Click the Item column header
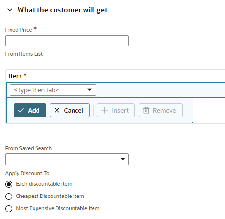This screenshot has height=219, width=225. tap(15, 76)
